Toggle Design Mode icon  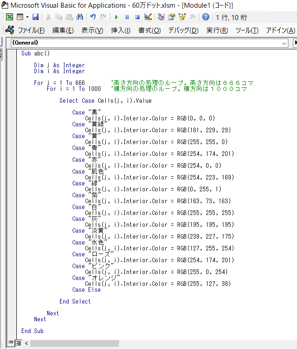(148, 17)
